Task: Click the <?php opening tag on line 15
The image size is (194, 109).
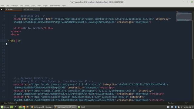Action: [x=12, y=41]
